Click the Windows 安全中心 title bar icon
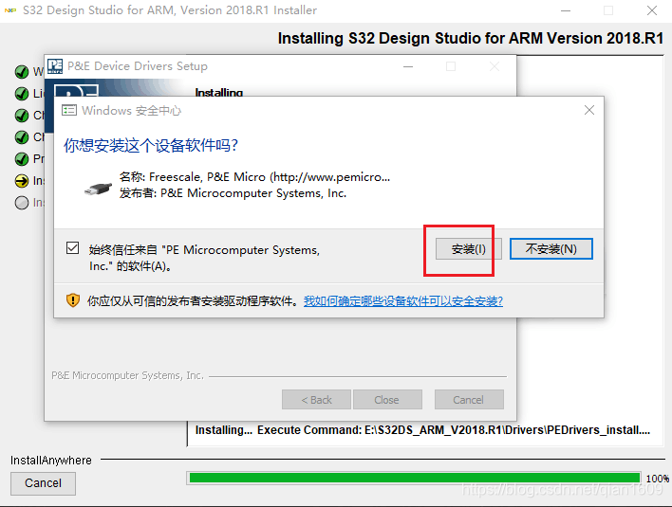The height and width of the screenshot is (507, 672). point(69,110)
